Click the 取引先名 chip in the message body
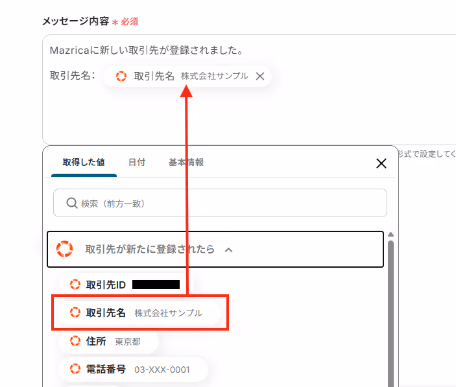Viewport: 456px width, 387px height. point(187,76)
